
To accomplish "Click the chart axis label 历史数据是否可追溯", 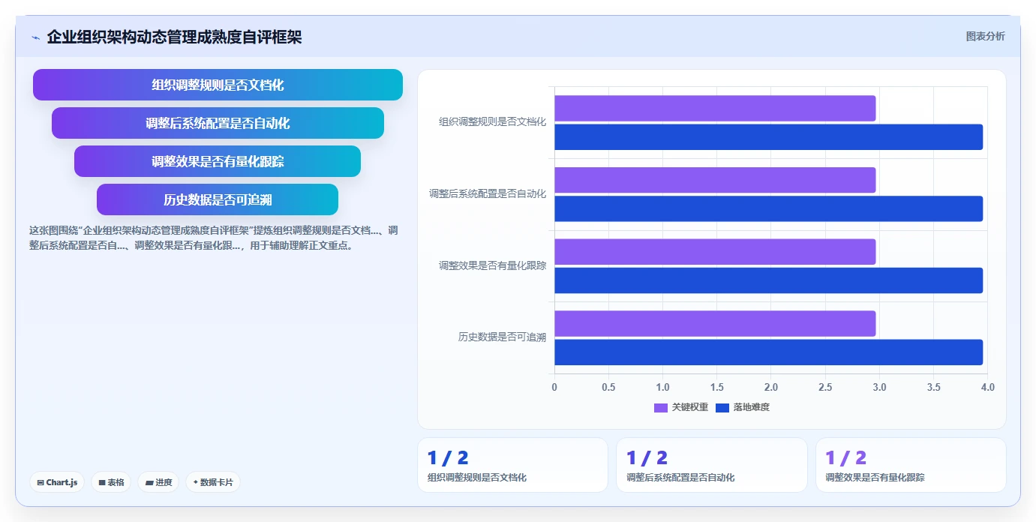I will [503, 337].
